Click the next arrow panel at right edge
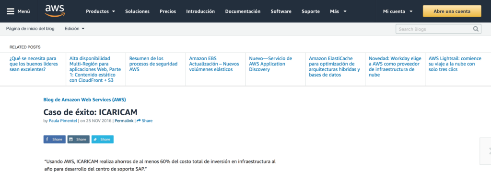Screen dimensions: 491x173 (485, 151)
